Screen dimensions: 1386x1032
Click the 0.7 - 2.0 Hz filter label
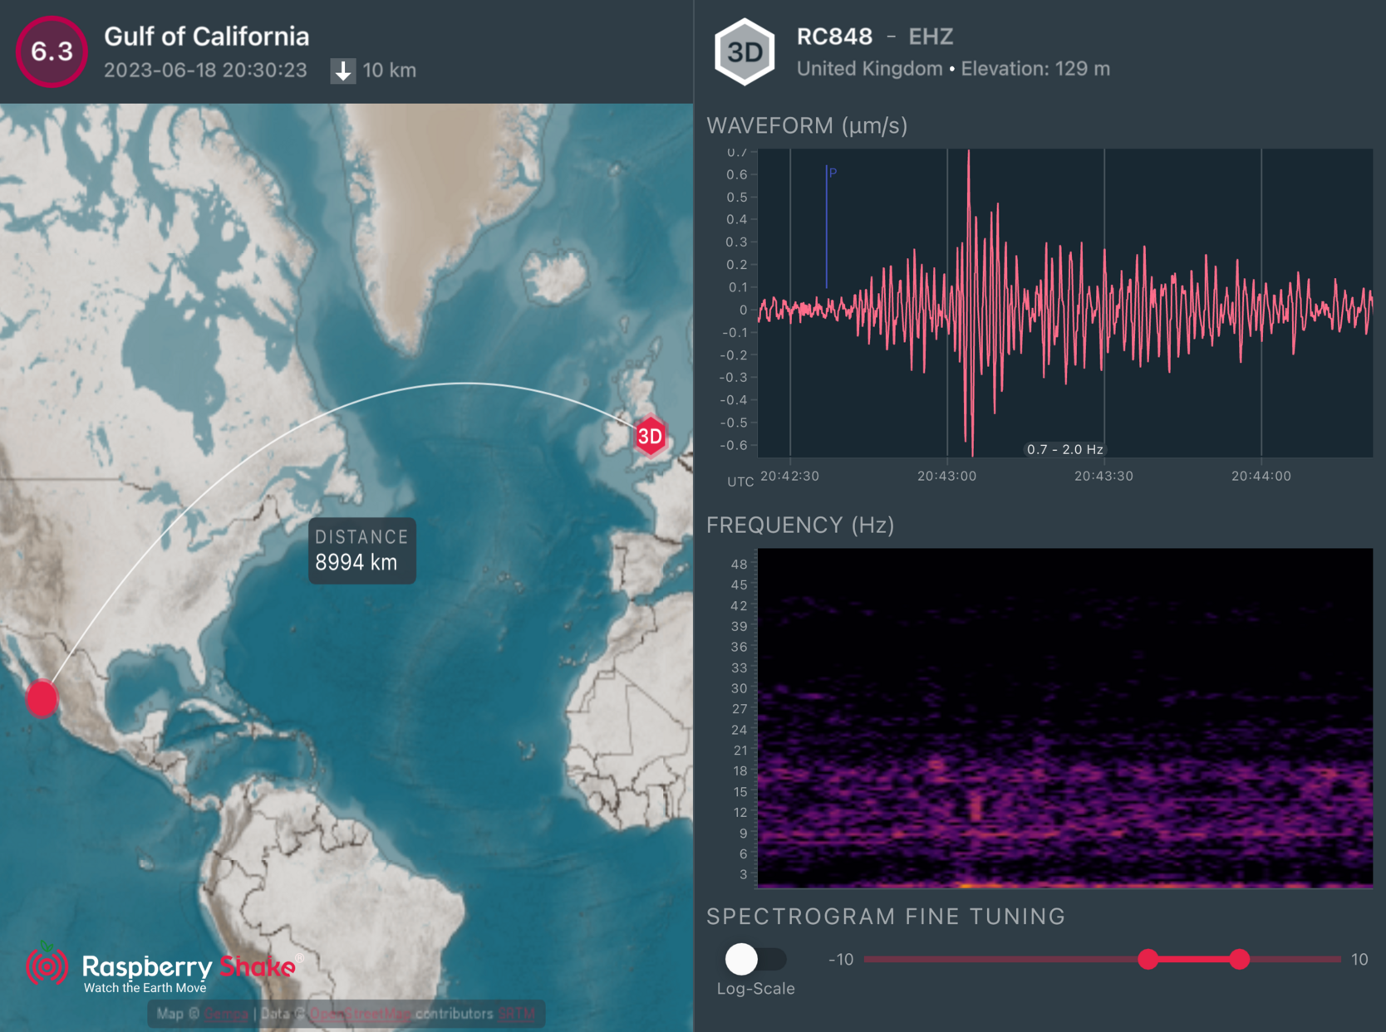coord(1064,449)
